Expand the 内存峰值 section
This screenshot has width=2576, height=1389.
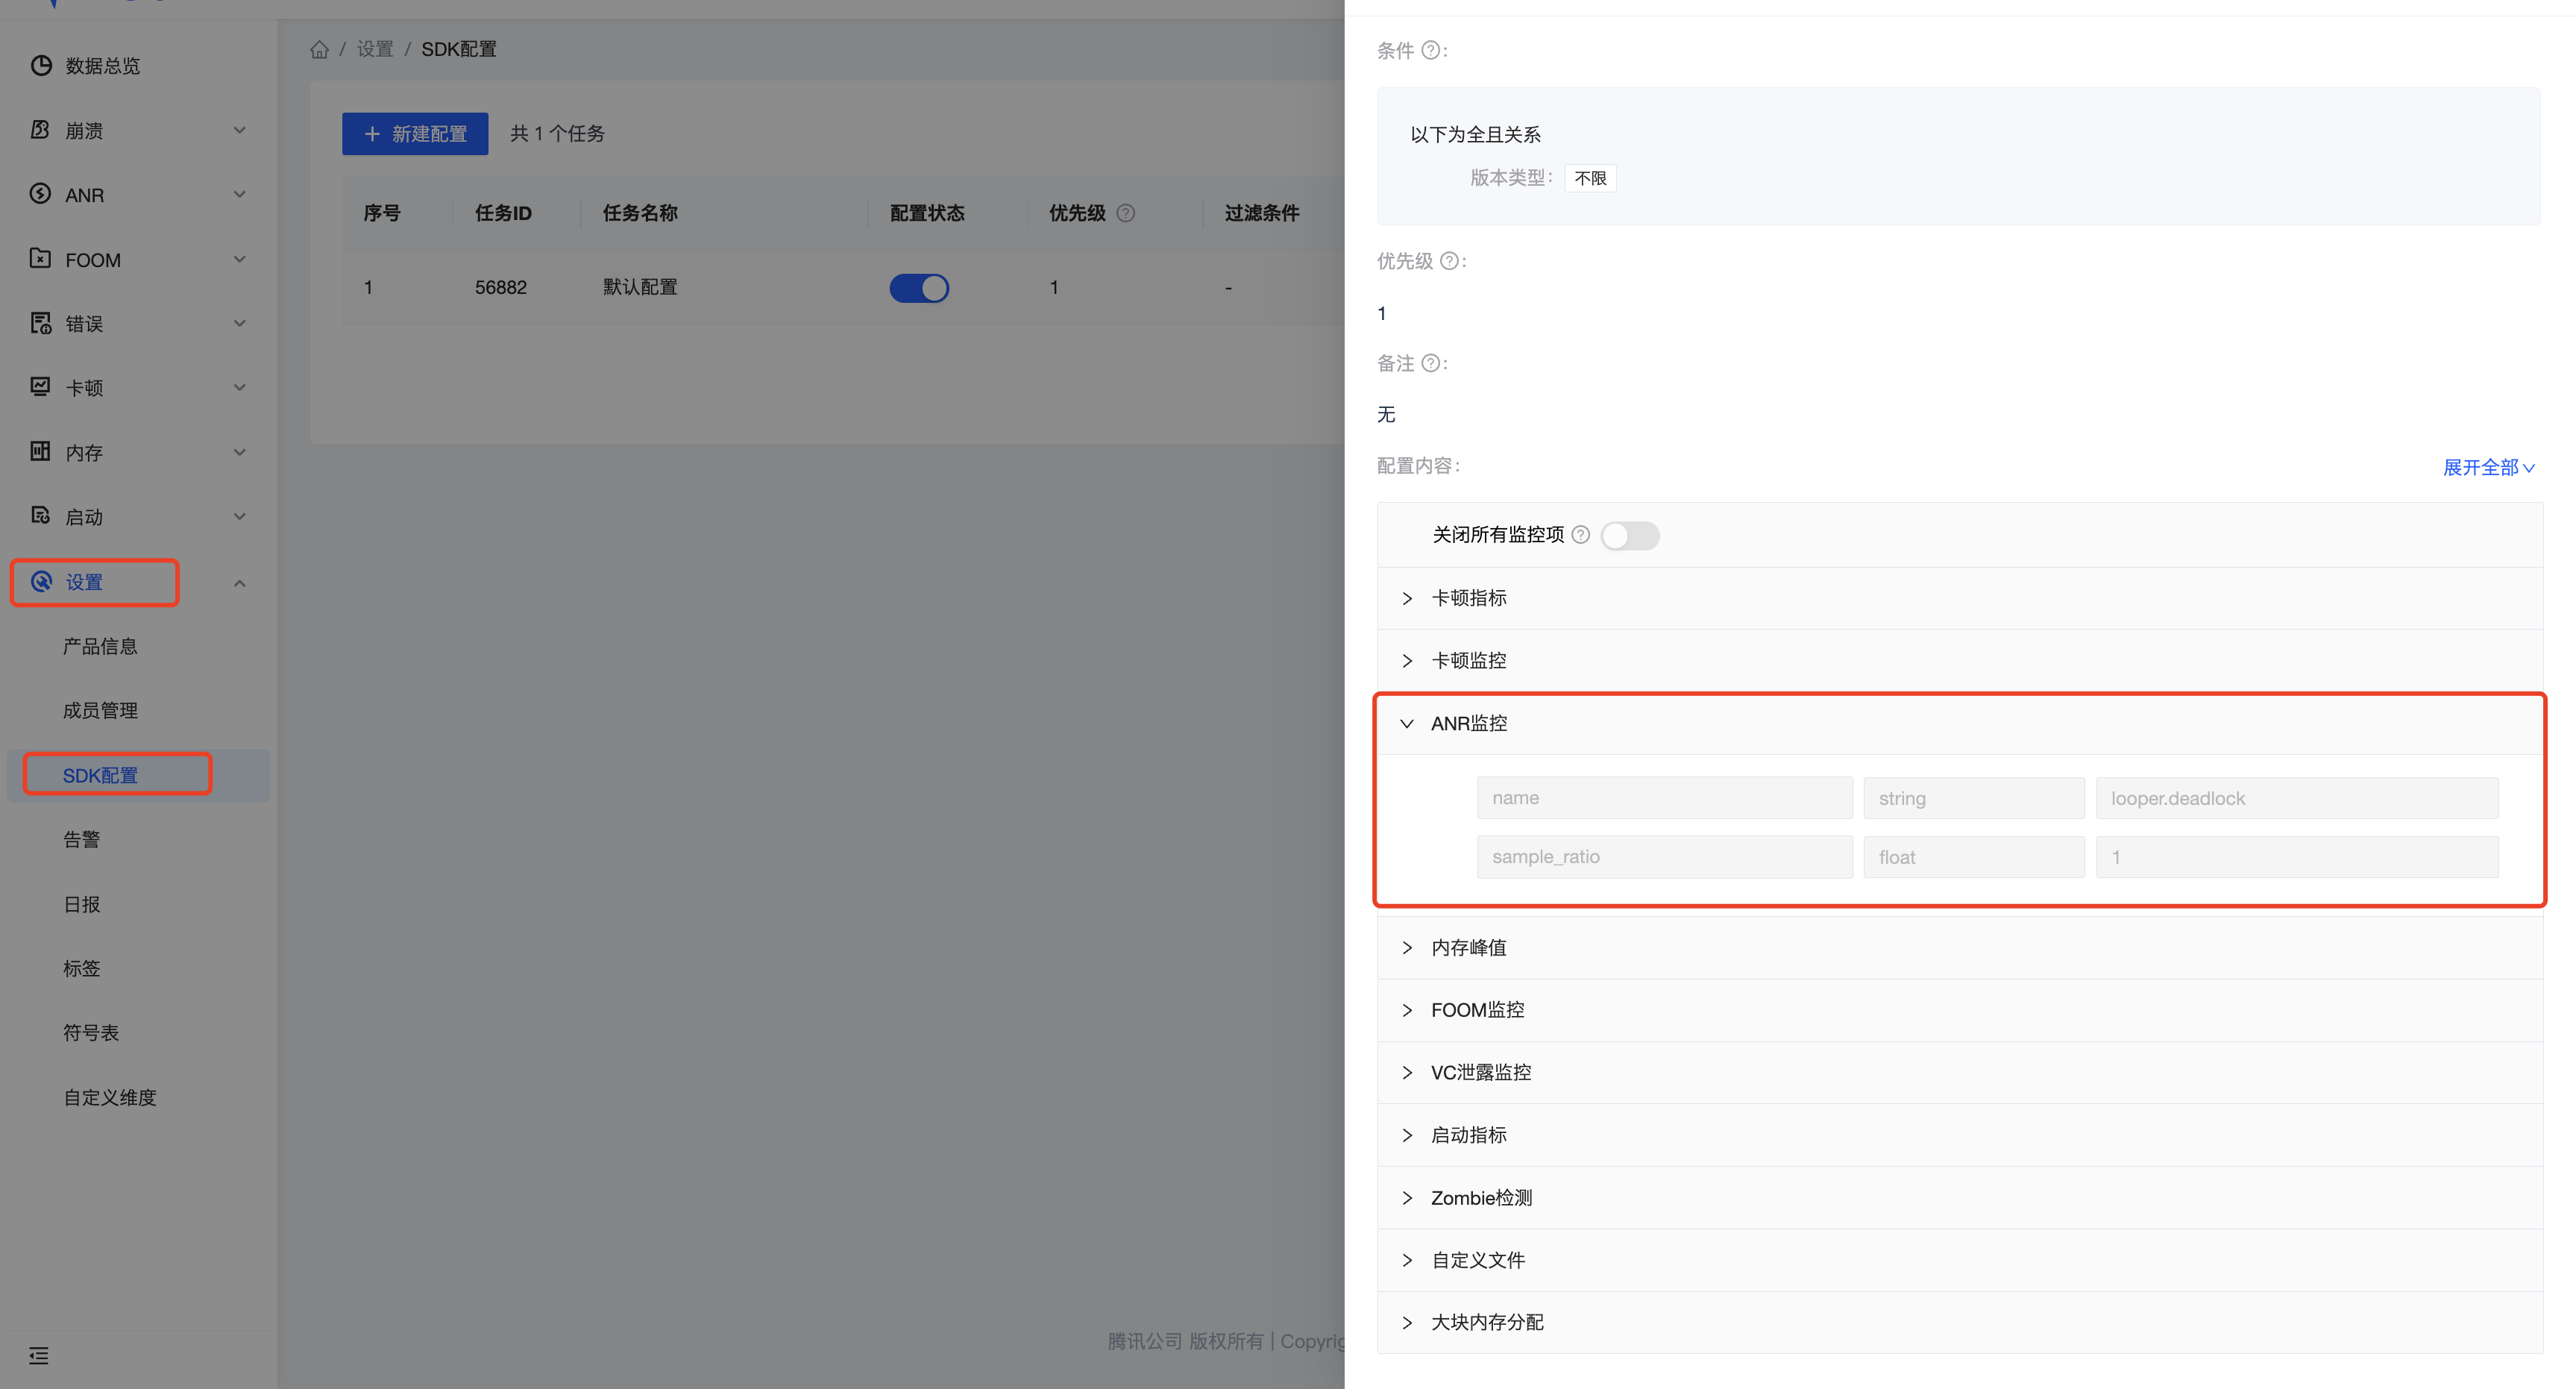click(x=1960, y=948)
